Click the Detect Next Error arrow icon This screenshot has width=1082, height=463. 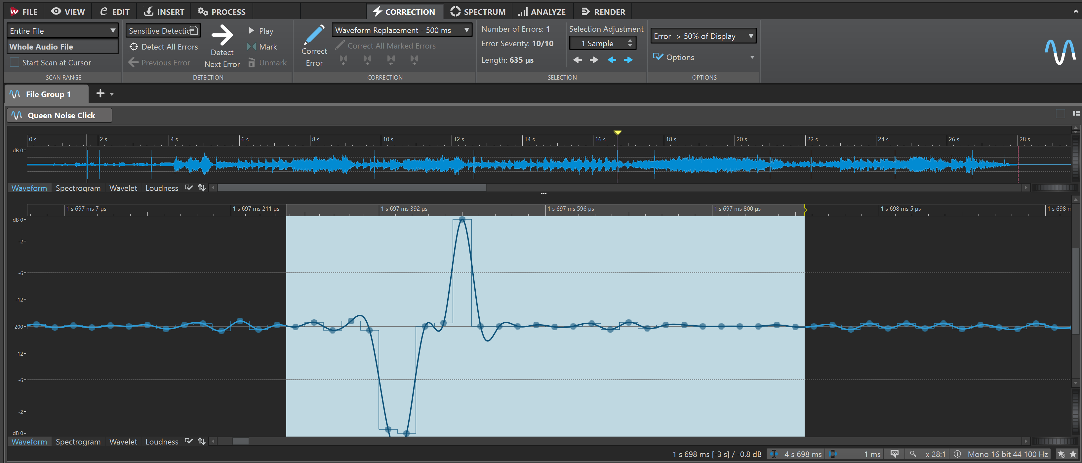[222, 35]
